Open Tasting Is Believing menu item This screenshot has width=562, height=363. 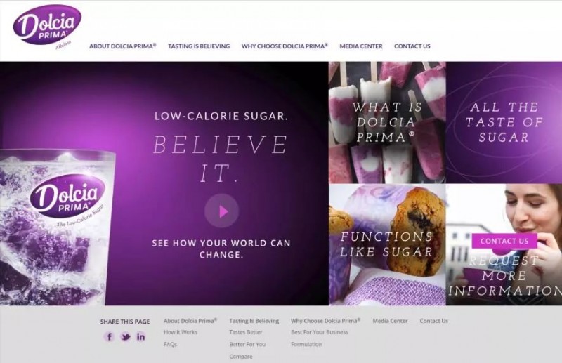coord(199,46)
